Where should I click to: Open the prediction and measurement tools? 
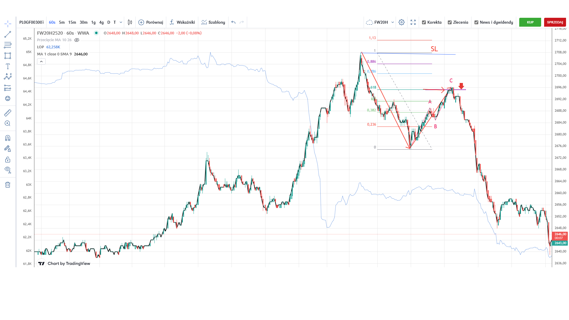point(8,88)
